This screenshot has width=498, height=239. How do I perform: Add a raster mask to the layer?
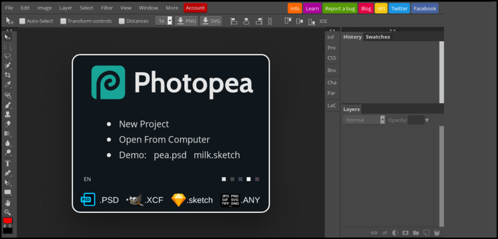[x=405, y=233]
